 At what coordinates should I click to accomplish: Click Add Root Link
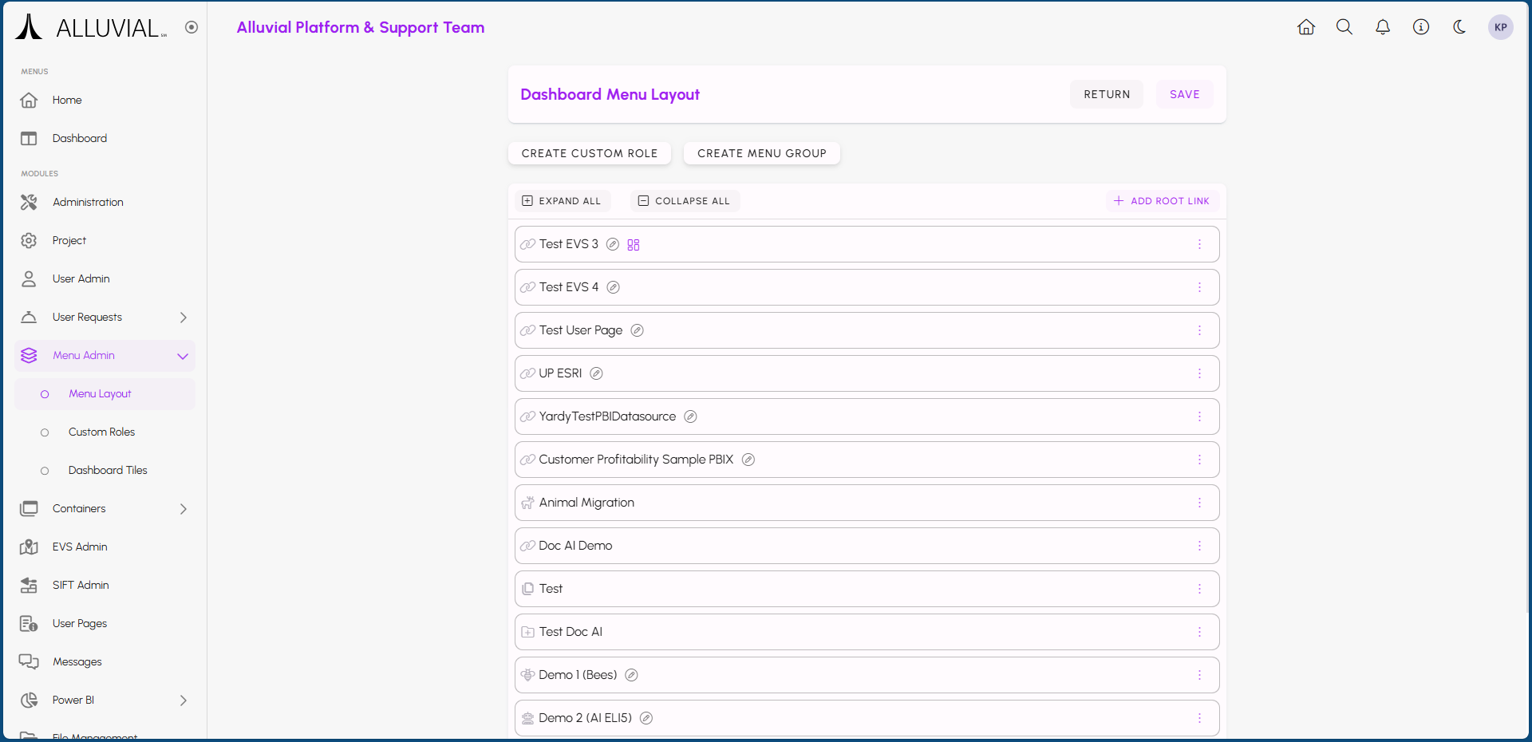click(x=1161, y=201)
